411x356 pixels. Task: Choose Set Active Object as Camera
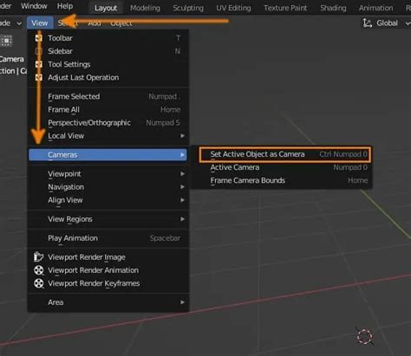285,154
